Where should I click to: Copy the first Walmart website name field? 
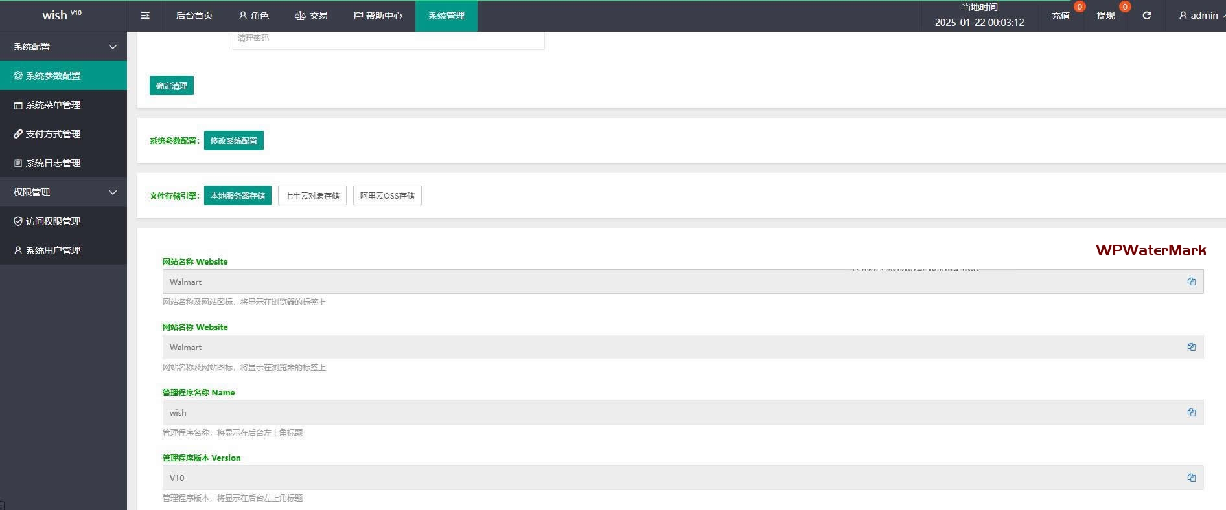[1191, 282]
